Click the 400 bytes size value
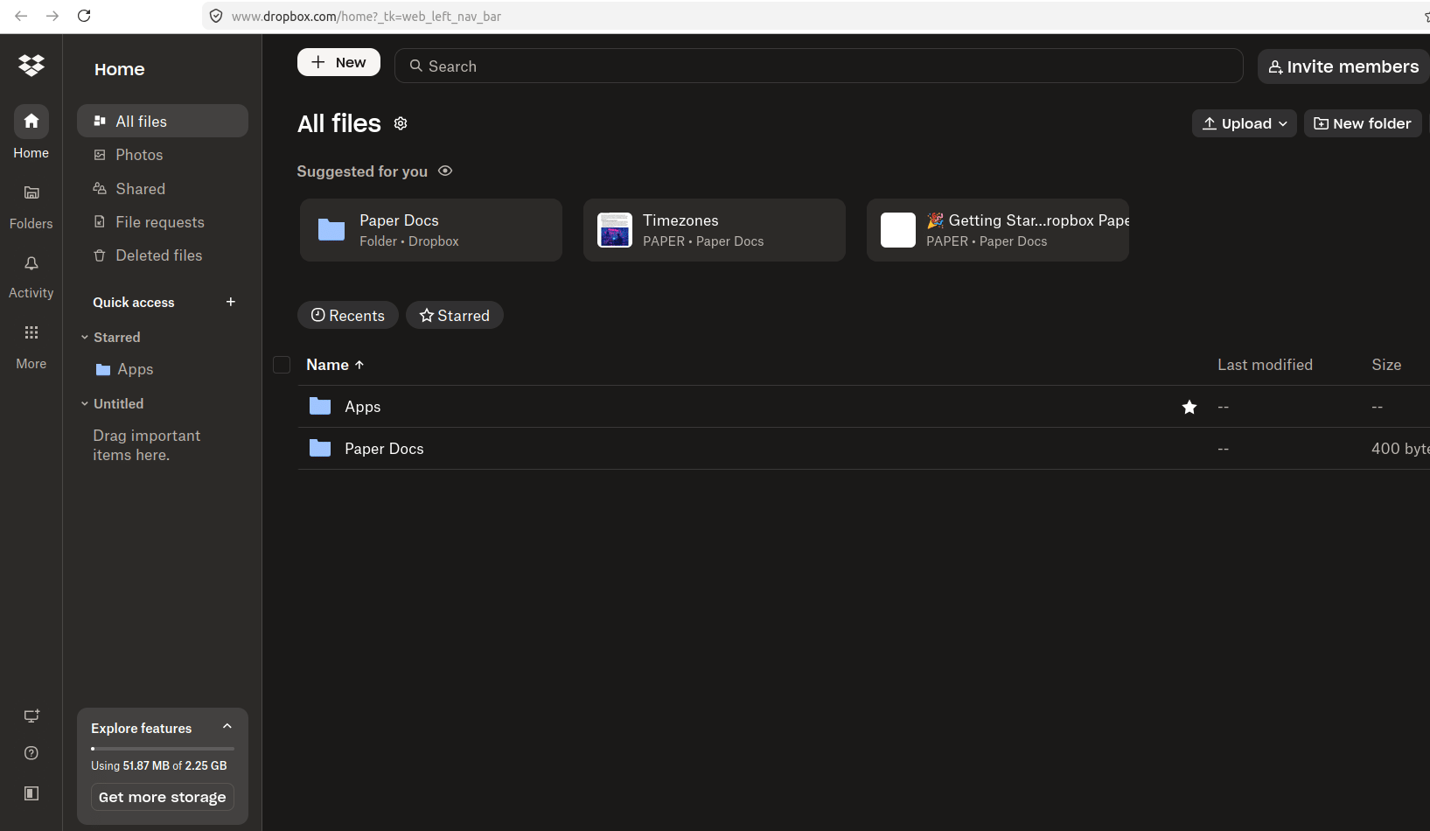Viewport: 1430px width, 831px height. pos(1400,449)
